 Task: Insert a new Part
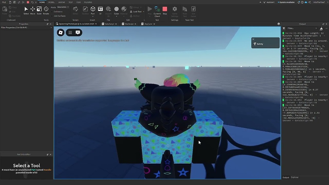pyautogui.click(x=92, y=10)
